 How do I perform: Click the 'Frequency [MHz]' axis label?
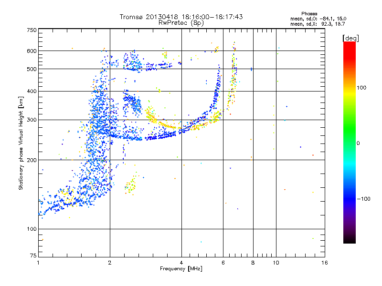181,269
